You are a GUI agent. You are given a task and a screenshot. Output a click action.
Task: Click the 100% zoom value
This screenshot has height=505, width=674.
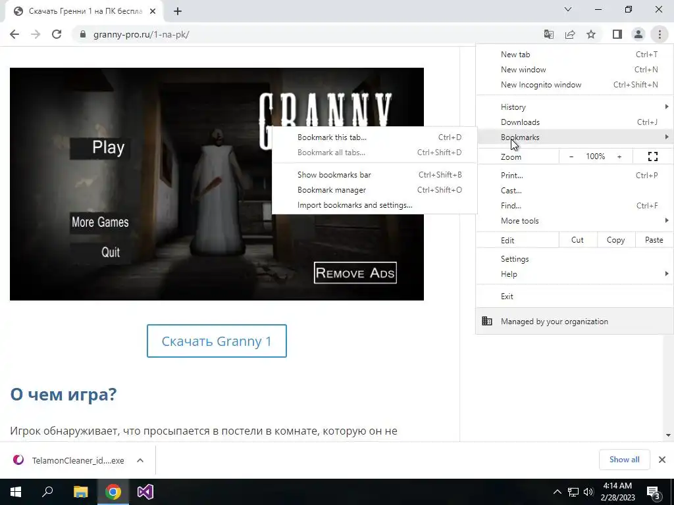pos(595,156)
